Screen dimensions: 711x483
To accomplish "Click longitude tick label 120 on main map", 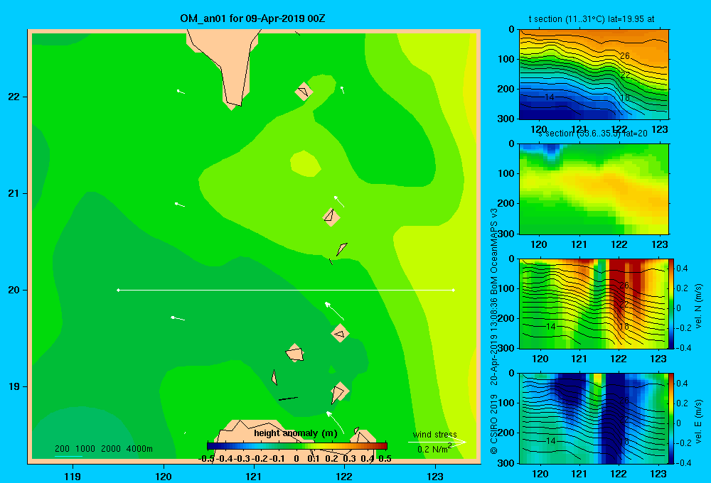I will click(x=164, y=476).
